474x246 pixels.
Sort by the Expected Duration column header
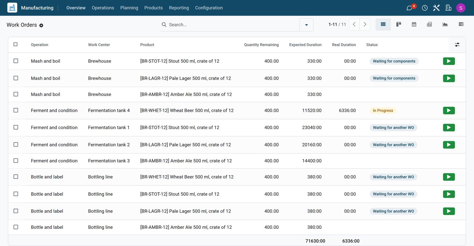click(x=305, y=45)
